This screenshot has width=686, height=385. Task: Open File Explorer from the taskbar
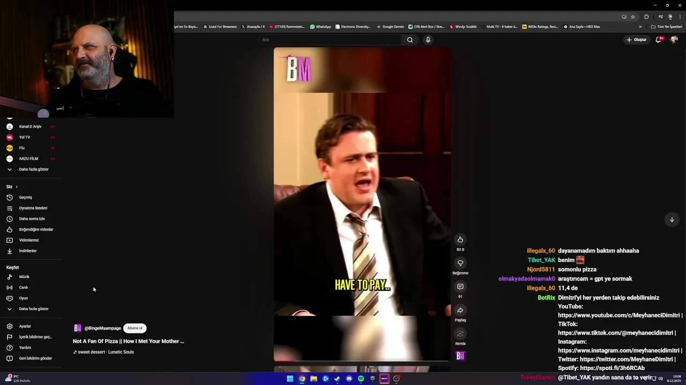(x=314, y=379)
